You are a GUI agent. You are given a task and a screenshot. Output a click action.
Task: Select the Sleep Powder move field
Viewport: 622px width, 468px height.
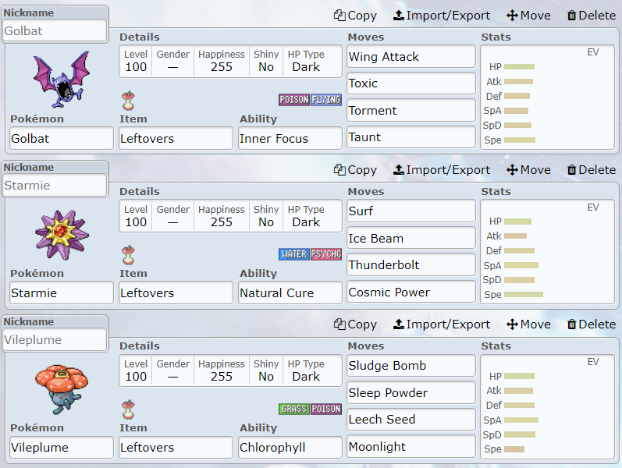[411, 392]
